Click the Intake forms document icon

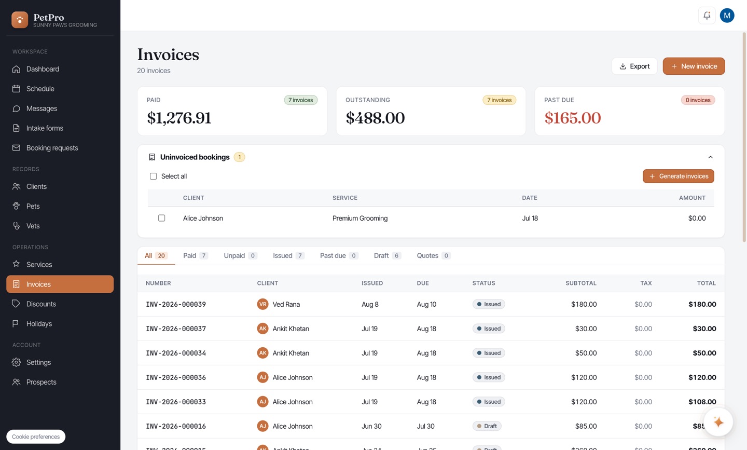click(x=17, y=128)
